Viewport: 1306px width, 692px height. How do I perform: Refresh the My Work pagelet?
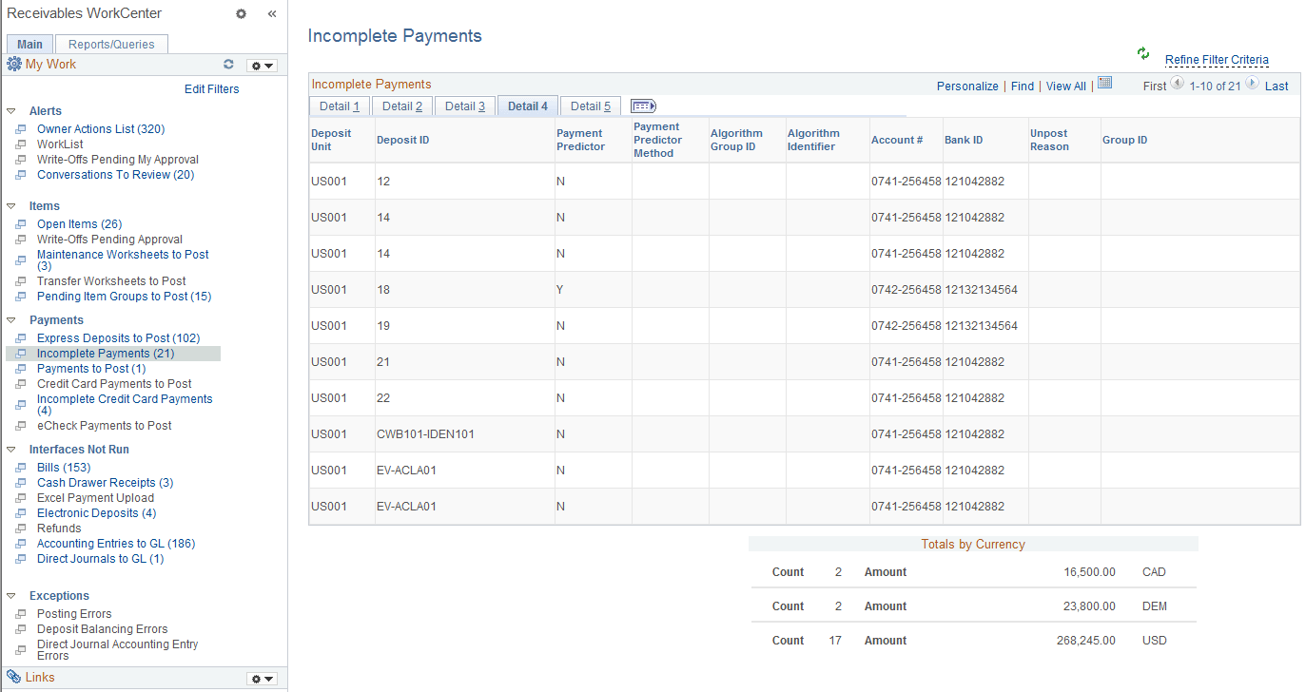228,65
